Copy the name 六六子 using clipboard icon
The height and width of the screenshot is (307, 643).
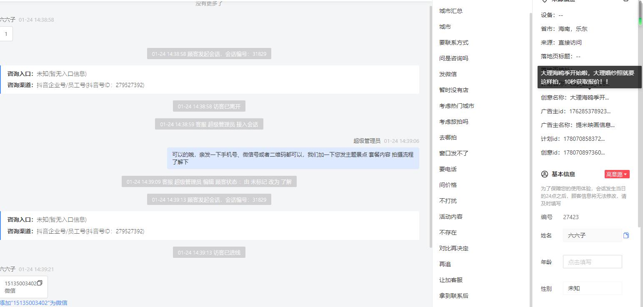click(626, 235)
